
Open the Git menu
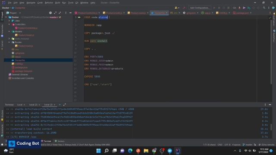[x=77, y=3]
